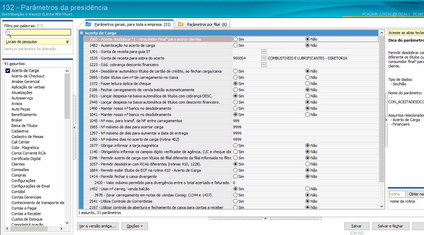Image resolution: width=424 pixels, height=235 pixels.
Task: Select Não for 1372 Fazer leitura óptica de cheque
Action: [307, 84]
